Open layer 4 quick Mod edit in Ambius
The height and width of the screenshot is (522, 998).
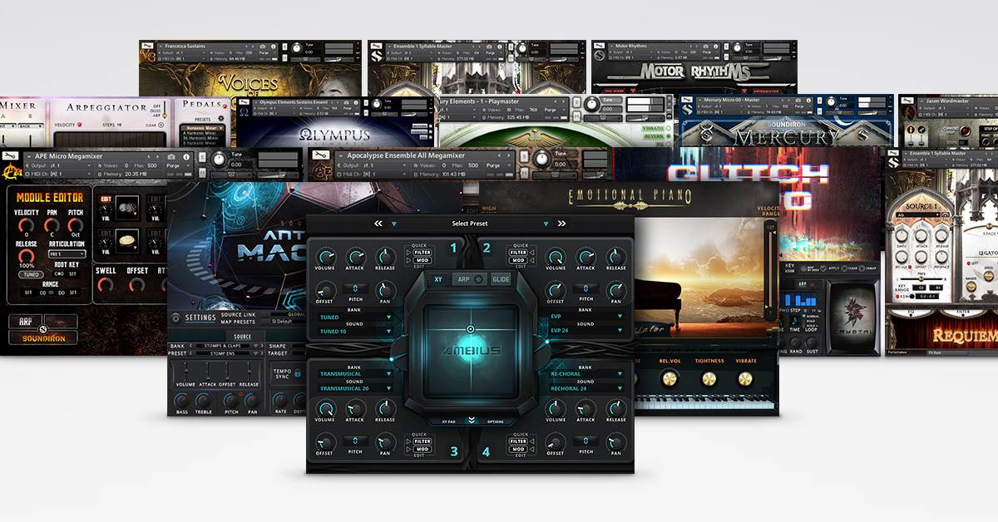point(520,449)
